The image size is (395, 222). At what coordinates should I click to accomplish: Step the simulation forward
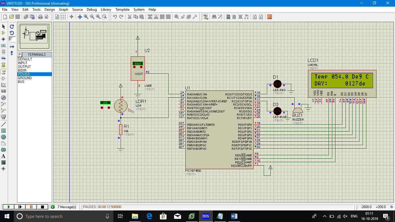coord(20,207)
